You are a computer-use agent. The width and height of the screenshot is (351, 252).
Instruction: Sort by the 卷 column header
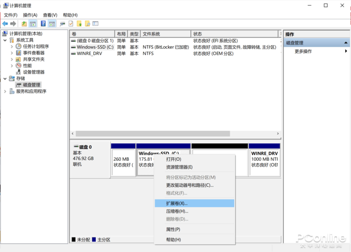(92, 34)
